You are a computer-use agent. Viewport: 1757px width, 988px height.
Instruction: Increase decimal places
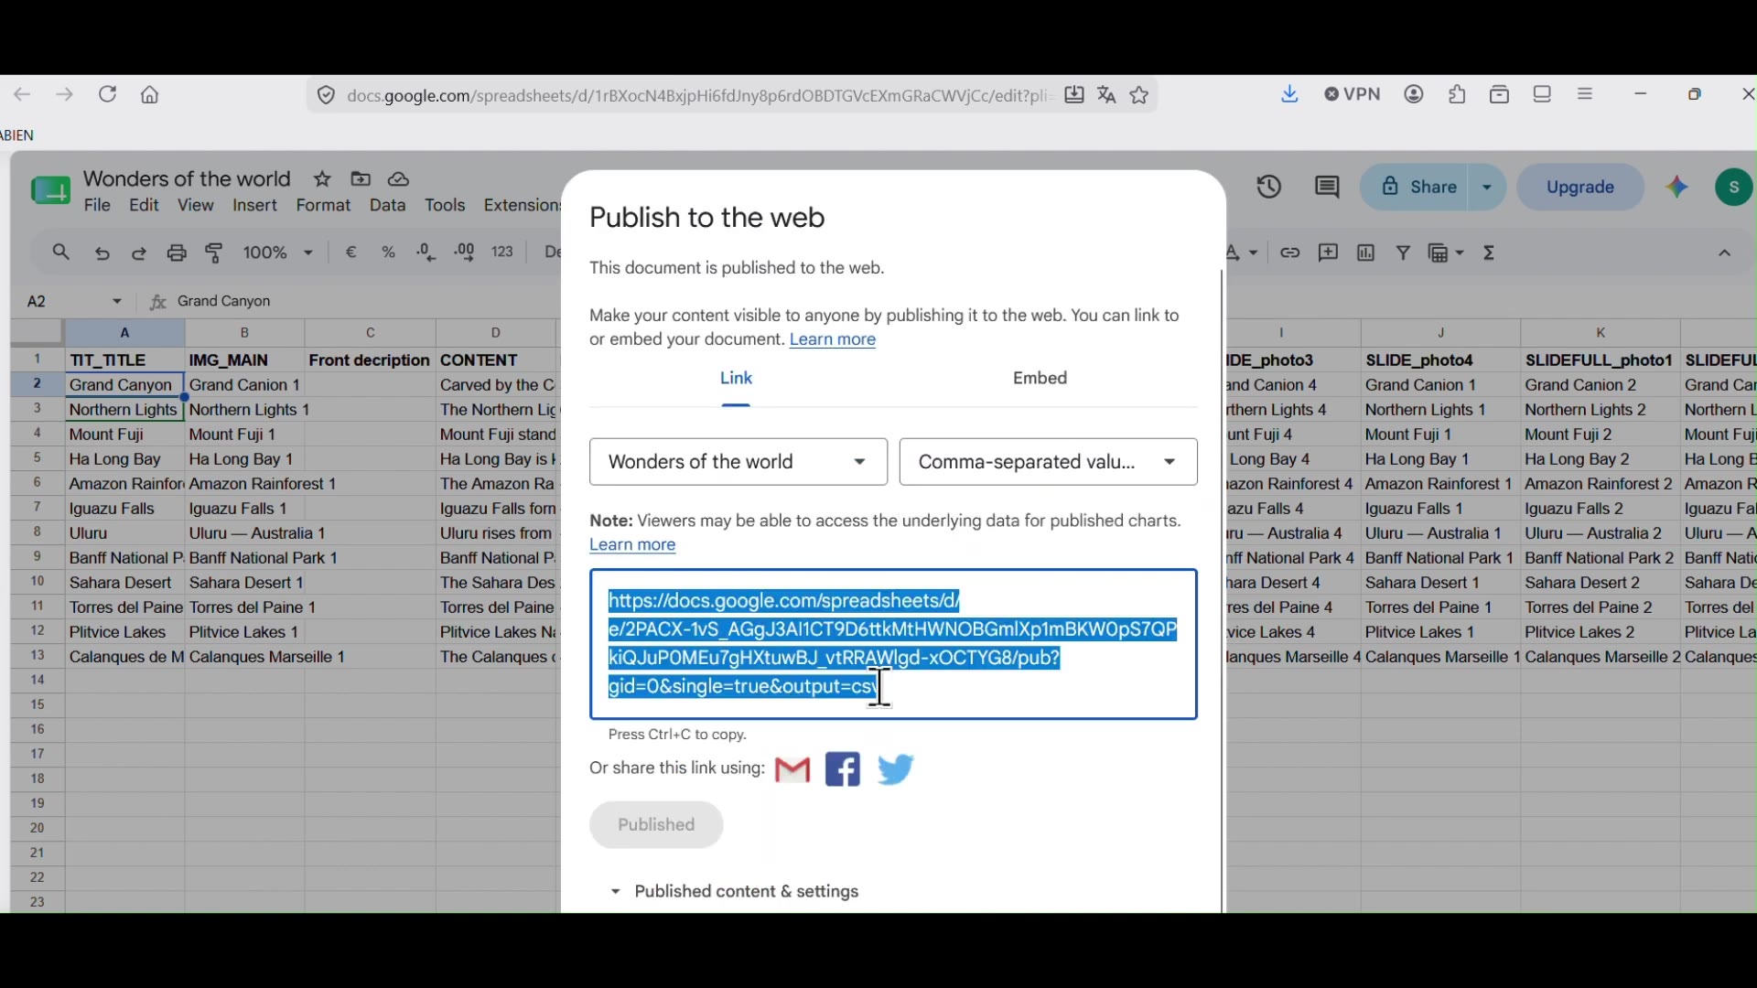[465, 252]
